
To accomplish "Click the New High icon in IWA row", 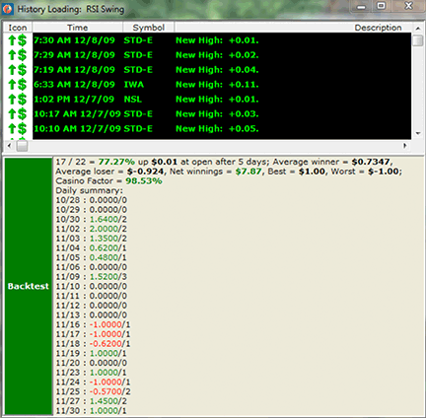I will coord(18,85).
